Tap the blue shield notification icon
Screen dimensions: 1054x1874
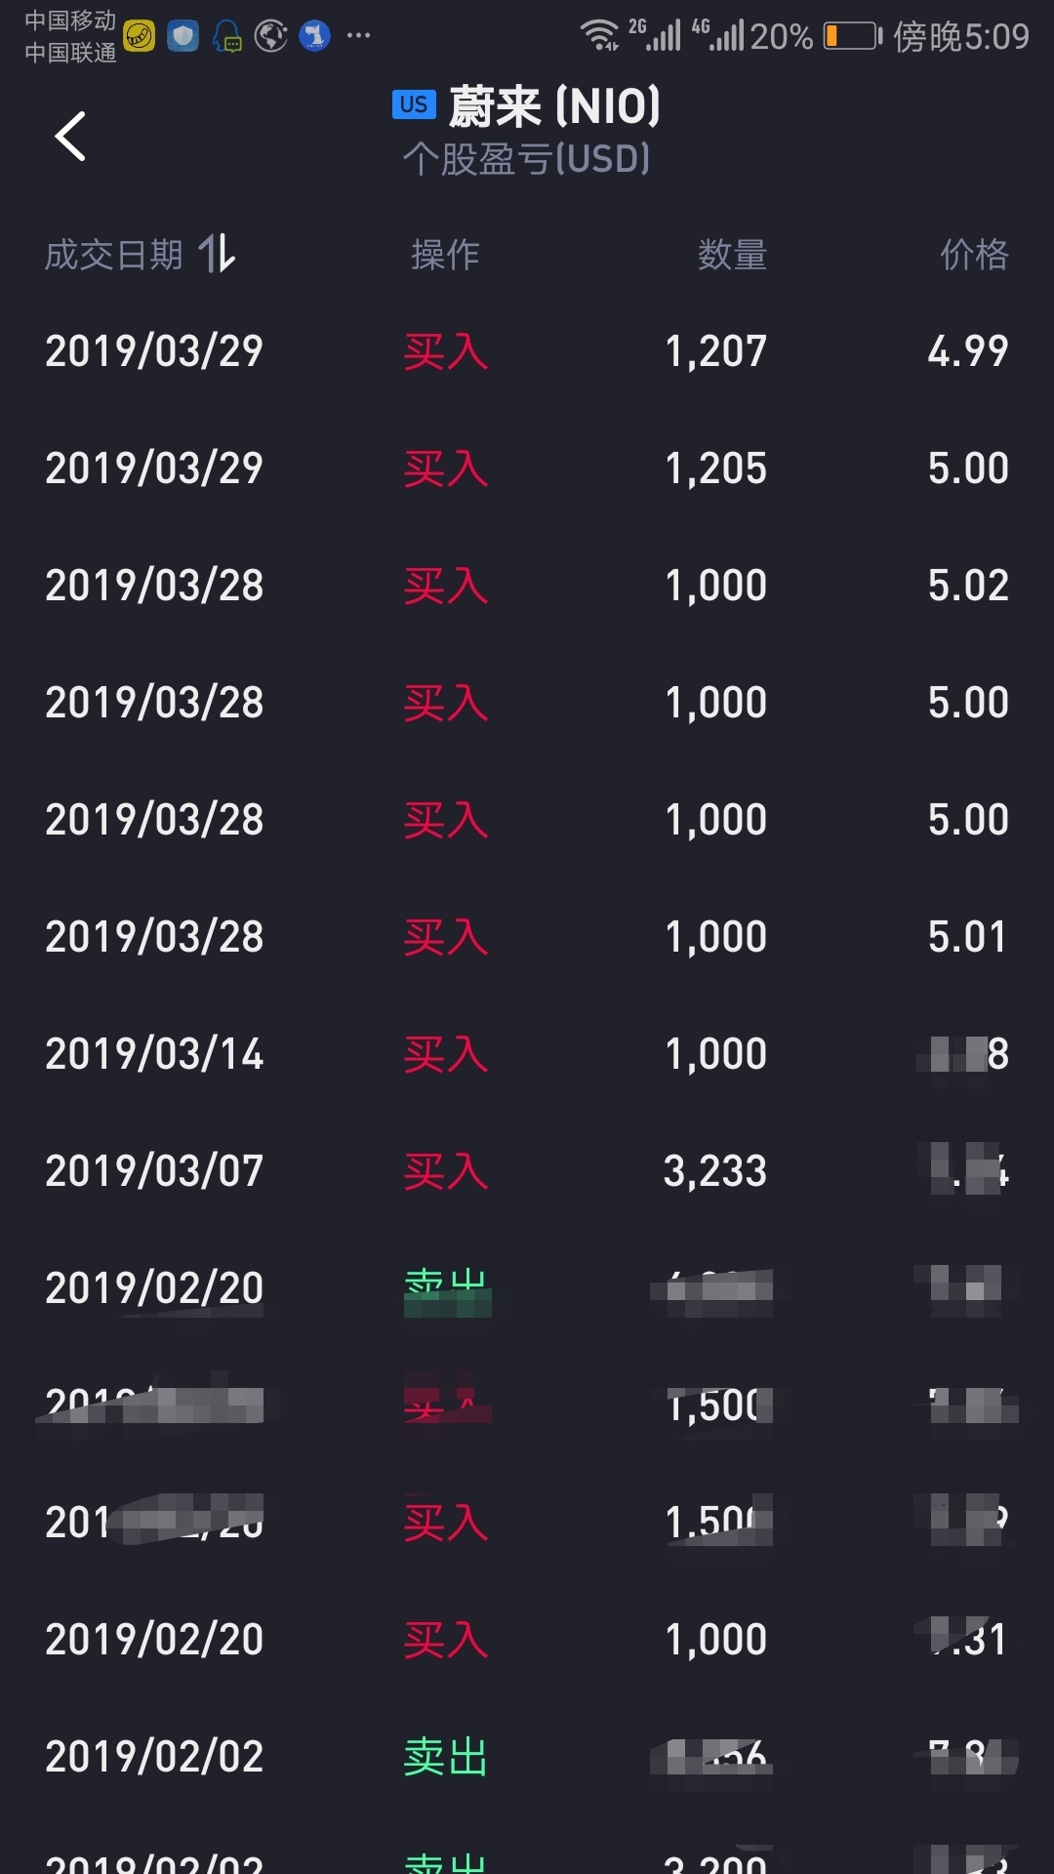182,37
